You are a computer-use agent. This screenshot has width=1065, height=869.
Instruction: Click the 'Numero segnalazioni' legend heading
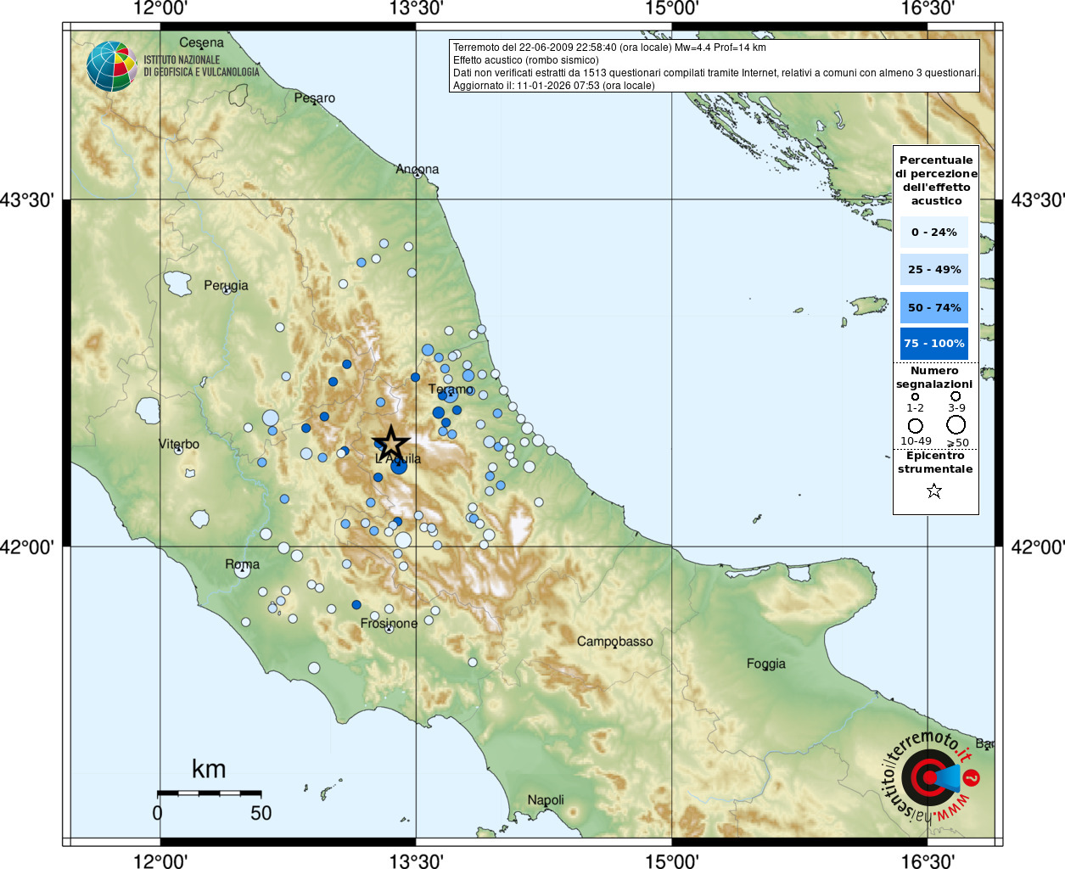pyautogui.click(x=934, y=377)
